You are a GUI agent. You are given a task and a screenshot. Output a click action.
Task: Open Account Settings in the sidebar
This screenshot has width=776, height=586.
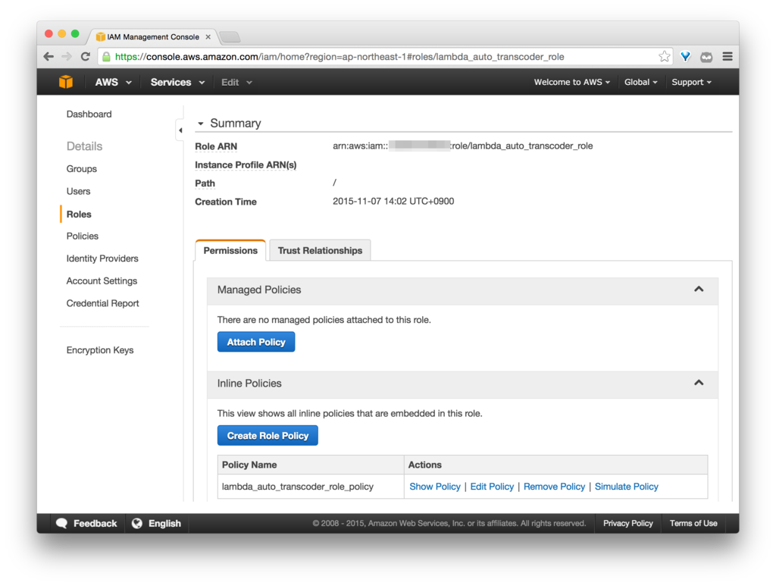[102, 280]
